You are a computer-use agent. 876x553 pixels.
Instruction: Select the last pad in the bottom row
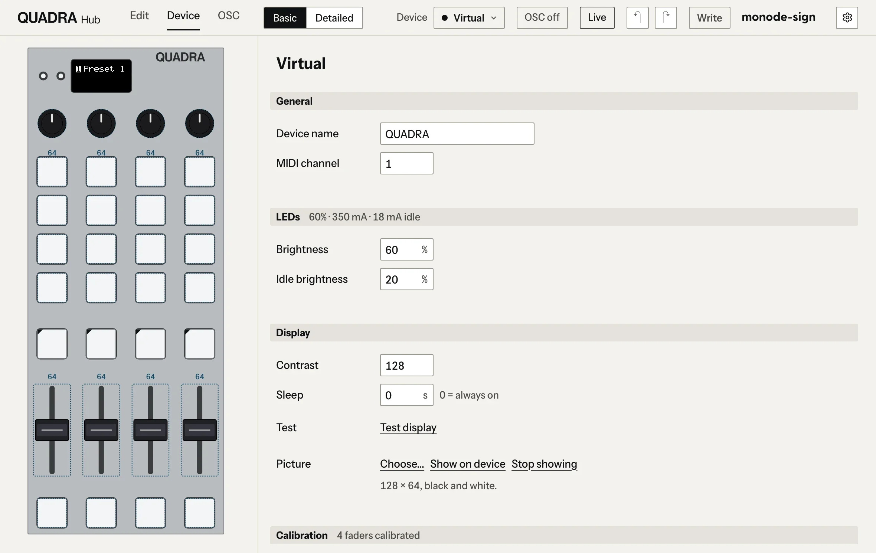199,513
